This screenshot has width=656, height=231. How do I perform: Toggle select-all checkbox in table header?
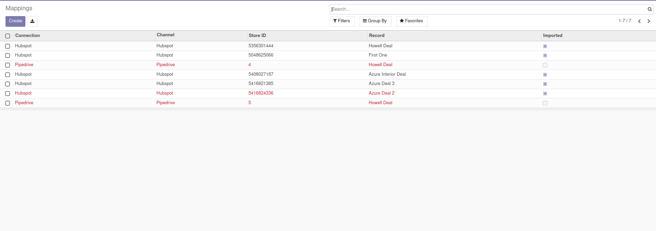click(8, 36)
